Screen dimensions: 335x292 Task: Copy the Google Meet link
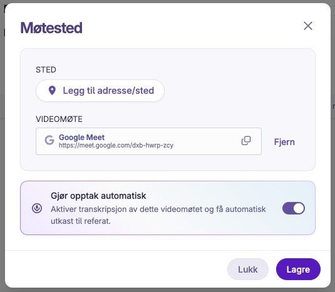pyautogui.click(x=246, y=141)
